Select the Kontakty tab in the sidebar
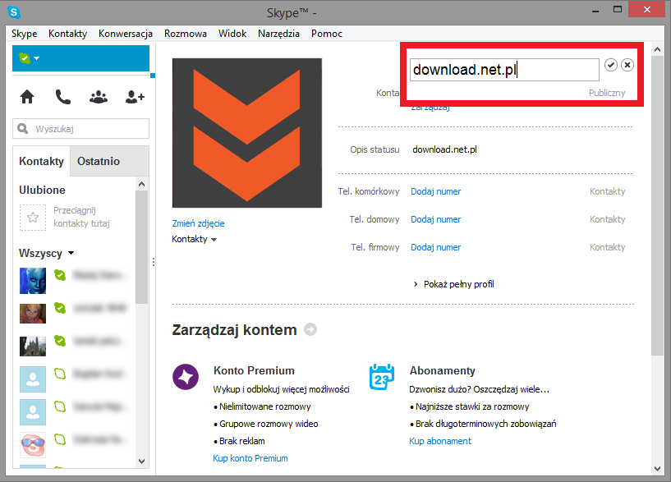This screenshot has height=482, width=671. [42, 161]
